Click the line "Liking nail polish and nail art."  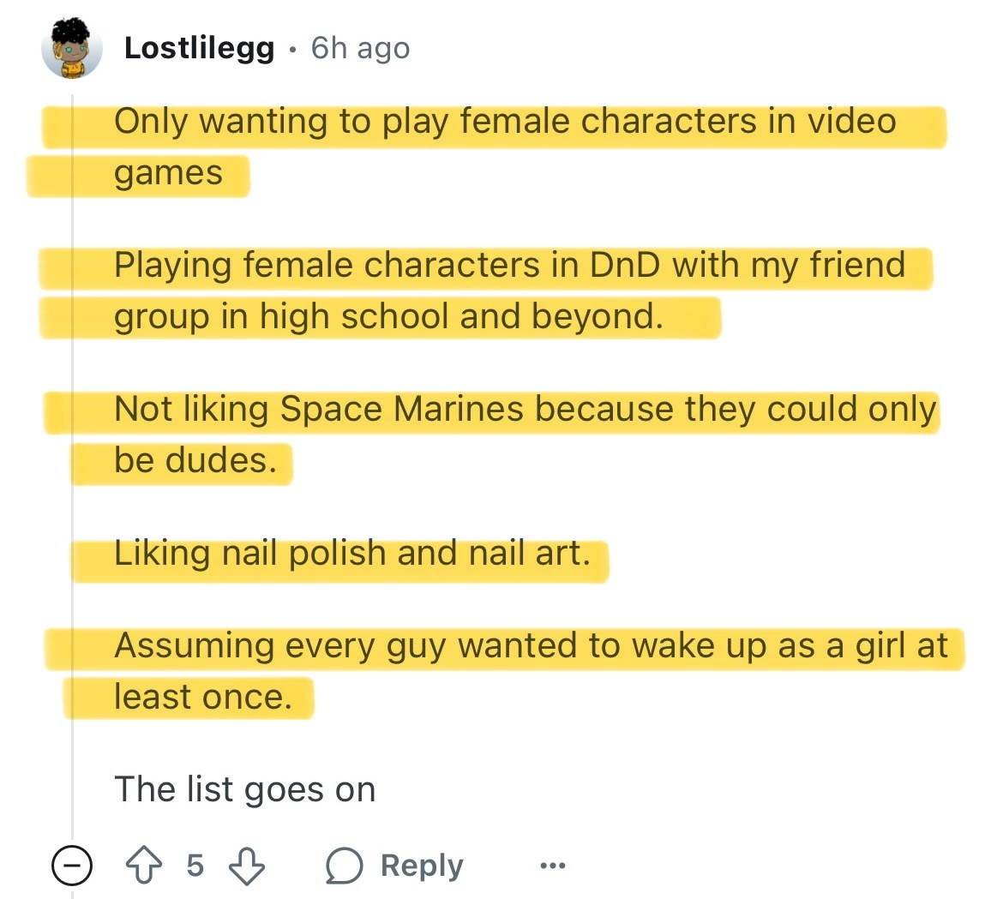[x=351, y=554]
